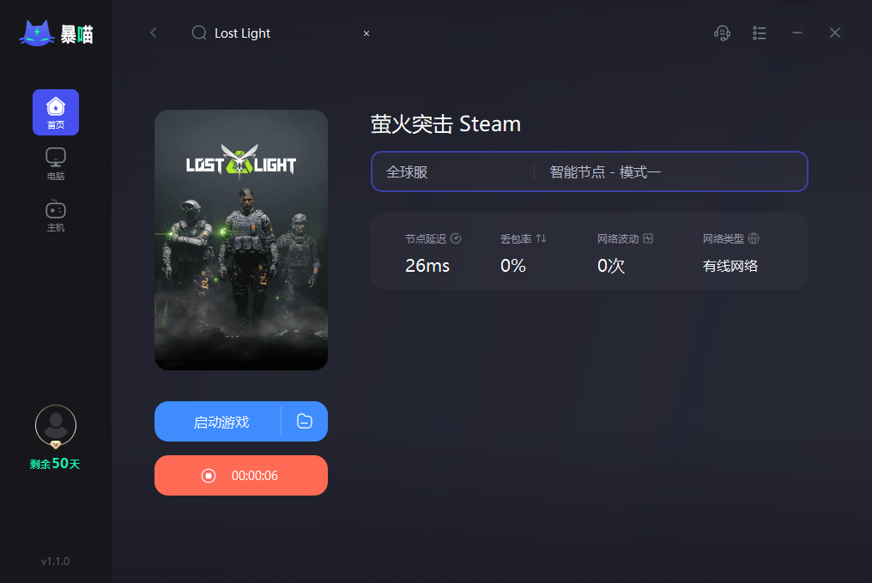
Task: Click the Lost Light game cover
Action: pos(240,240)
